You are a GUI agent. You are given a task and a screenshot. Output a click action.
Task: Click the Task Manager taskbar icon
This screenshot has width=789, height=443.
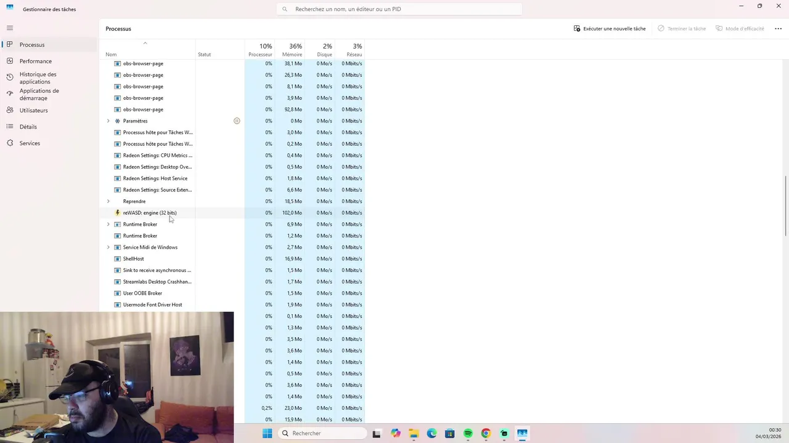pyautogui.click(x=522, y=433)
